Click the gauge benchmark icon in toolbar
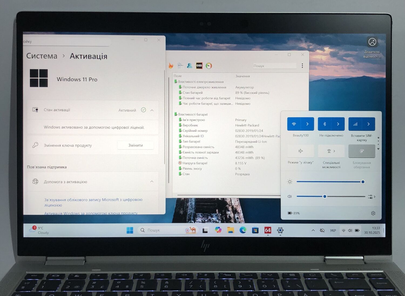405x296 pixels. [x=209, y=66]
